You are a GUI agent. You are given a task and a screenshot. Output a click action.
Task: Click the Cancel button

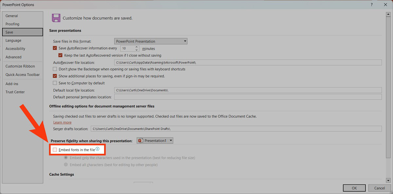coord(380,188)
